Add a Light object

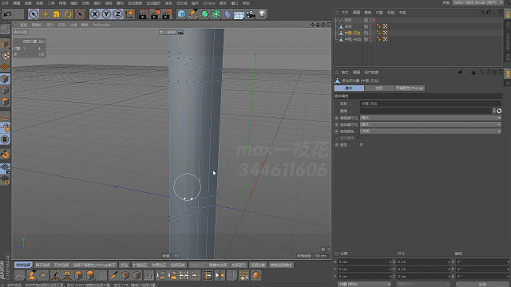pos(262,14)
